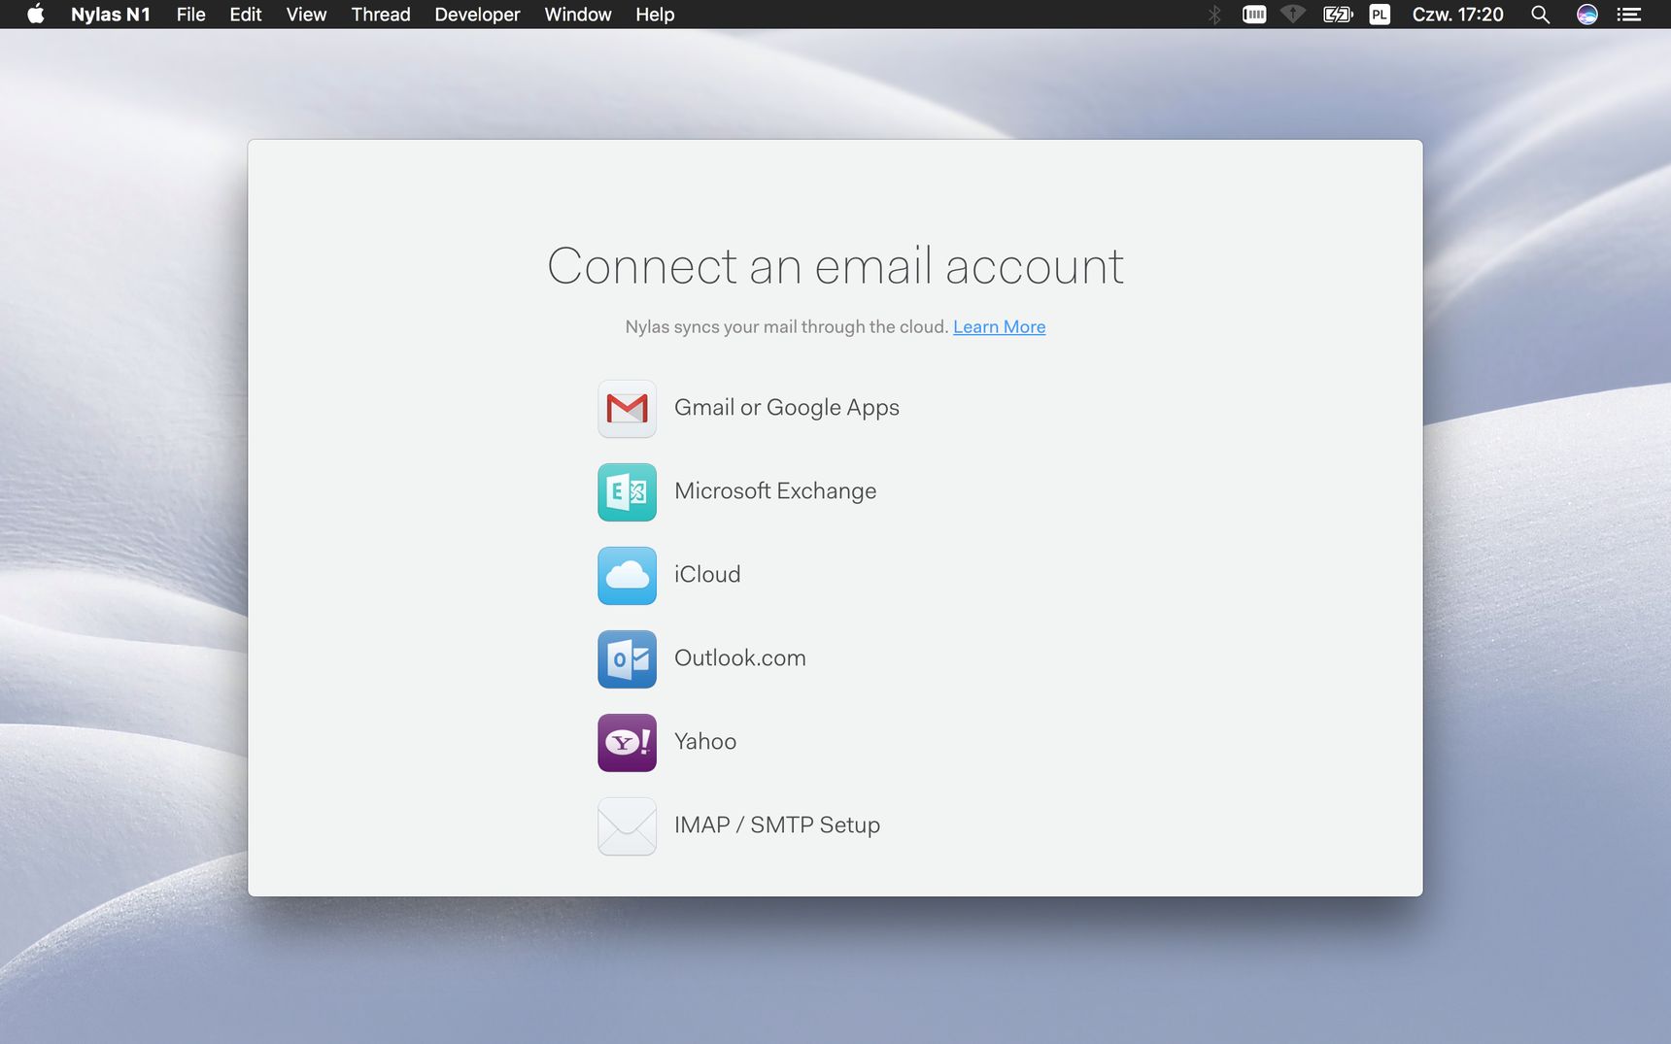Open the Help menu

click(655, 15)
